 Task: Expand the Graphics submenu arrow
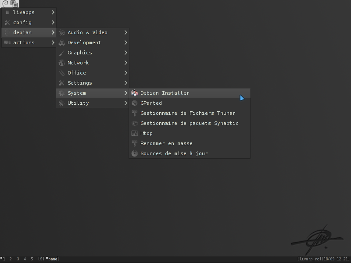click(x=126, y=53)
